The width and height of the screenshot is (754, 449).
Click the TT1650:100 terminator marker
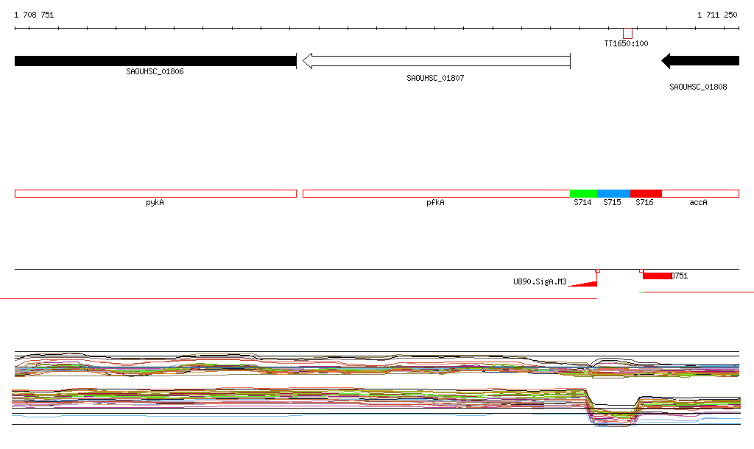[x=627, y=34]
